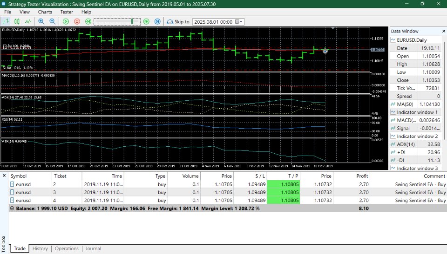Click the ADX(14) indicator icon in Data Window
This screenshot has height=254, width=447.
coord(393,144)
